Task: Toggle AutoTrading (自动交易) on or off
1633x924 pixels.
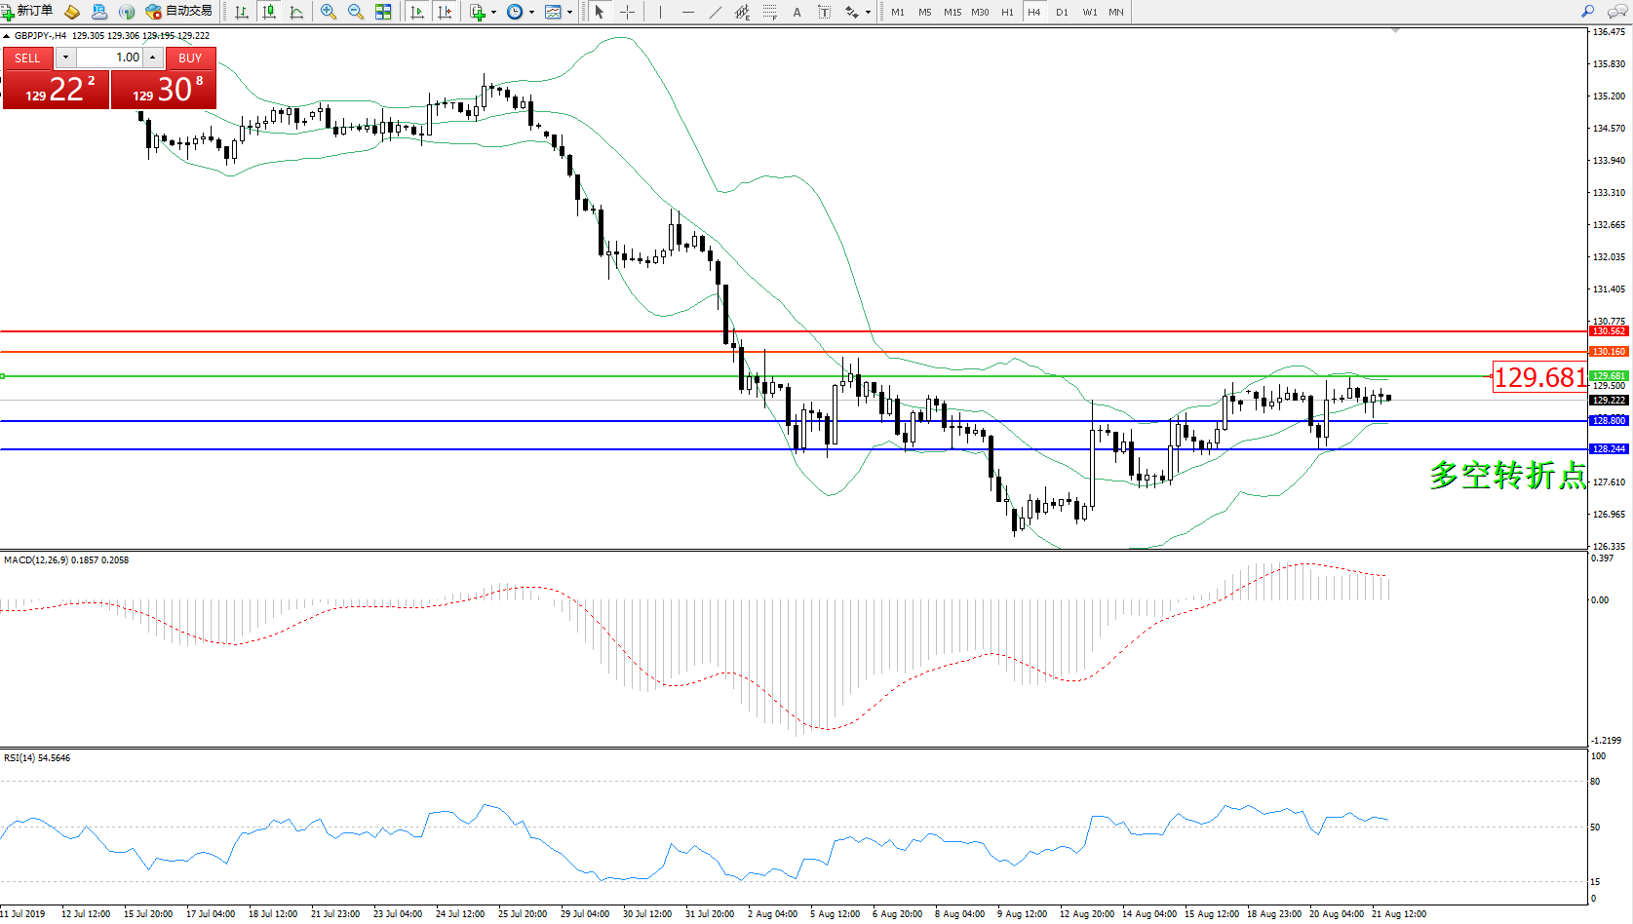Action: point(179,12)
